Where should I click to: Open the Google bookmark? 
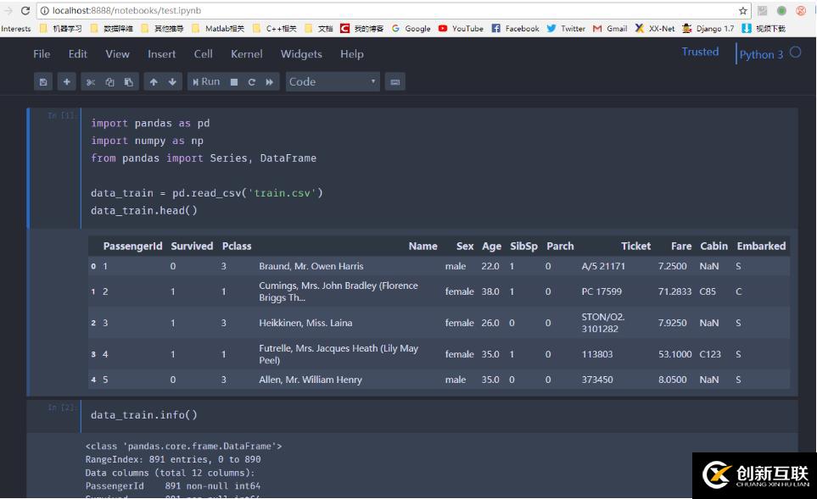(x=411, y=29)
